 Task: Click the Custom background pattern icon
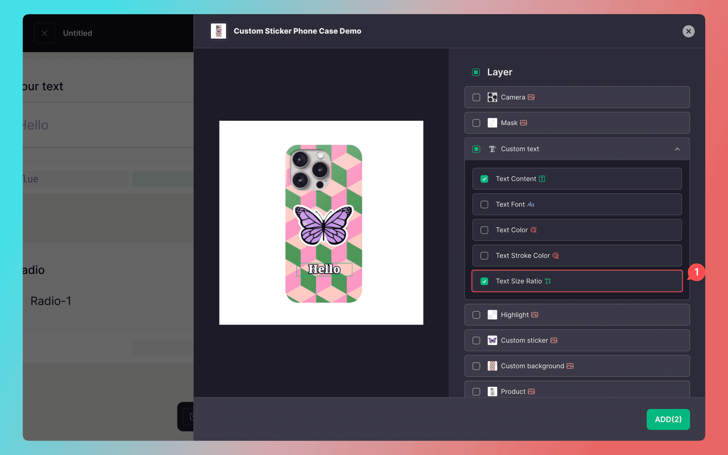coord(492,366)
